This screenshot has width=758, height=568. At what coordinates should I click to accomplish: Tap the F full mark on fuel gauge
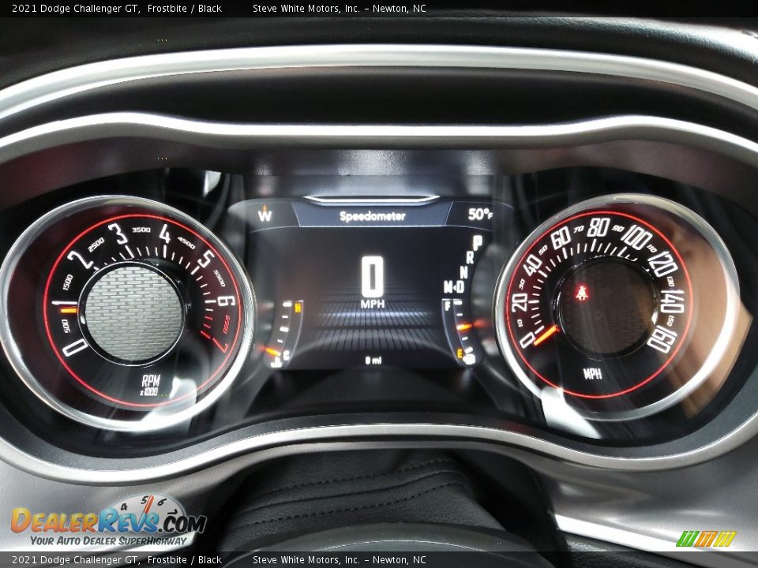[x=447, y=305]
